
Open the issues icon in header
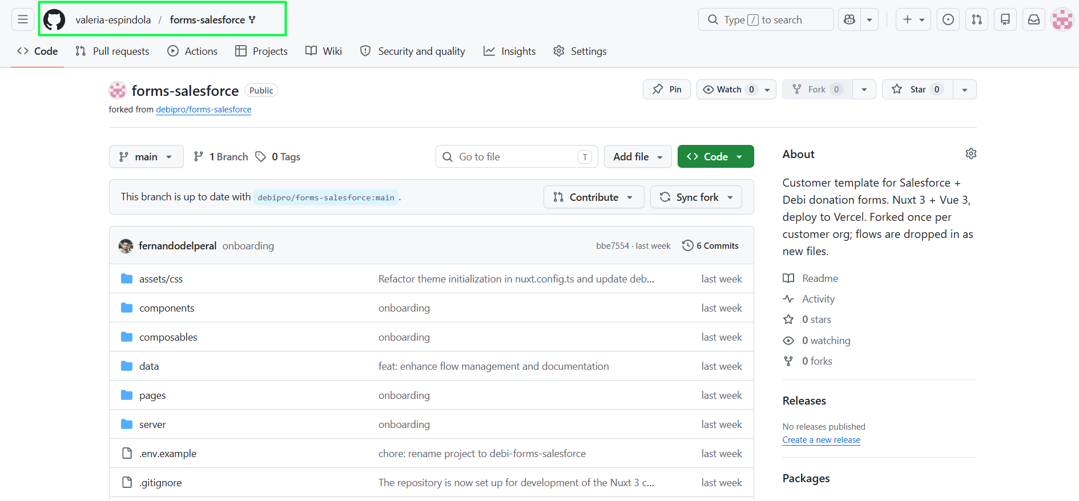pos(948,19)
